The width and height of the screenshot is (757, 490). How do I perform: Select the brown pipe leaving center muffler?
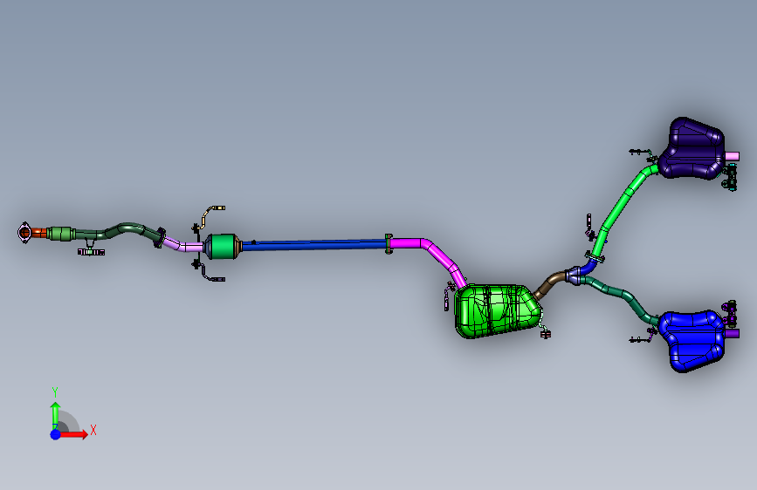(549, 283)
